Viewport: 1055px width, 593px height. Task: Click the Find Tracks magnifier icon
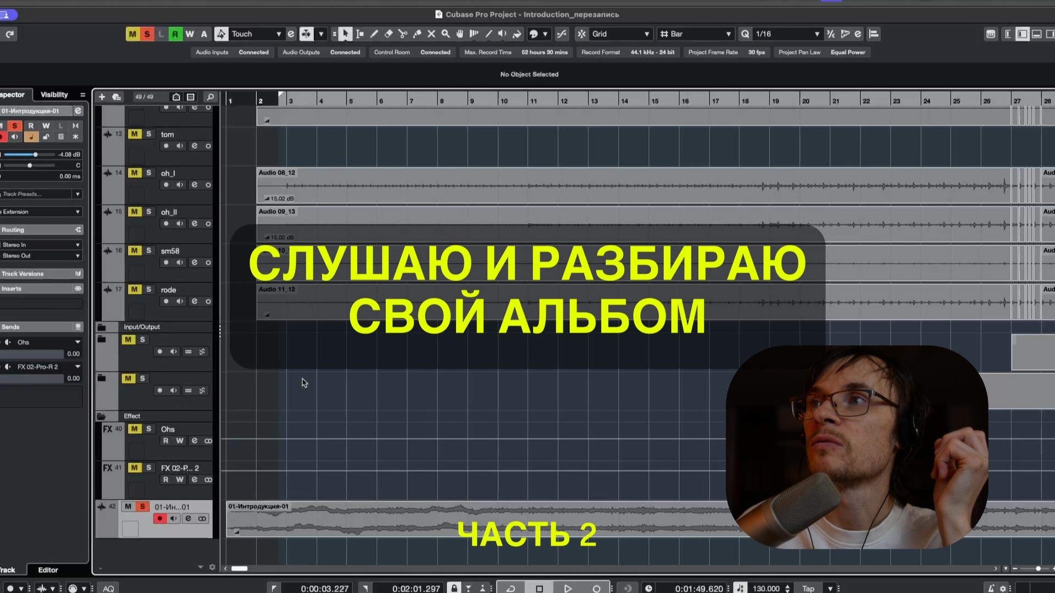click(210, 97)
